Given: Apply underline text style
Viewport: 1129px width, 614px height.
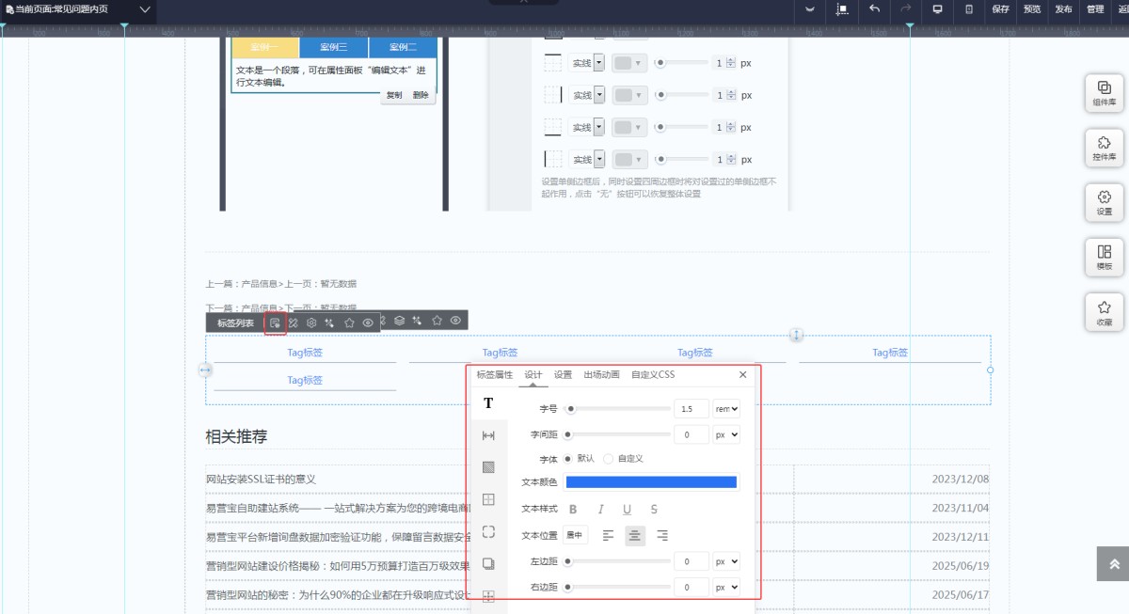Looking at the screenshot, I should pos(627,509).
